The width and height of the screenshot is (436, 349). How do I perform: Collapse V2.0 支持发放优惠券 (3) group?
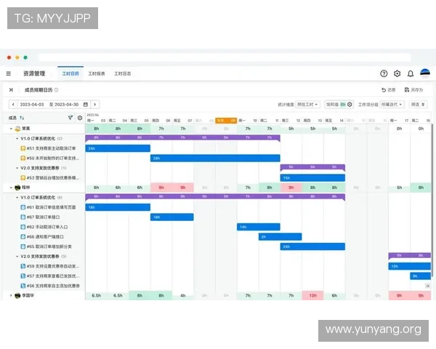(x=17, y=257)
